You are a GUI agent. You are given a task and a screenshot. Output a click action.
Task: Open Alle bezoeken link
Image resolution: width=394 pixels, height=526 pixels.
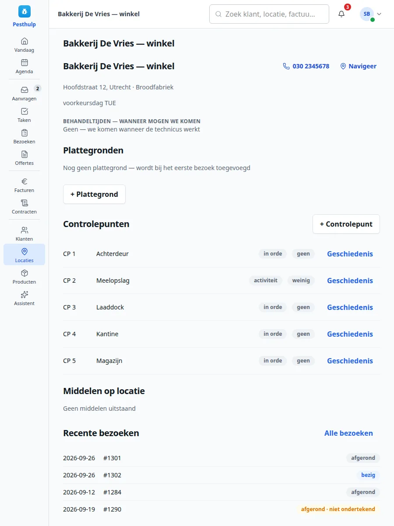click(348, 433)
